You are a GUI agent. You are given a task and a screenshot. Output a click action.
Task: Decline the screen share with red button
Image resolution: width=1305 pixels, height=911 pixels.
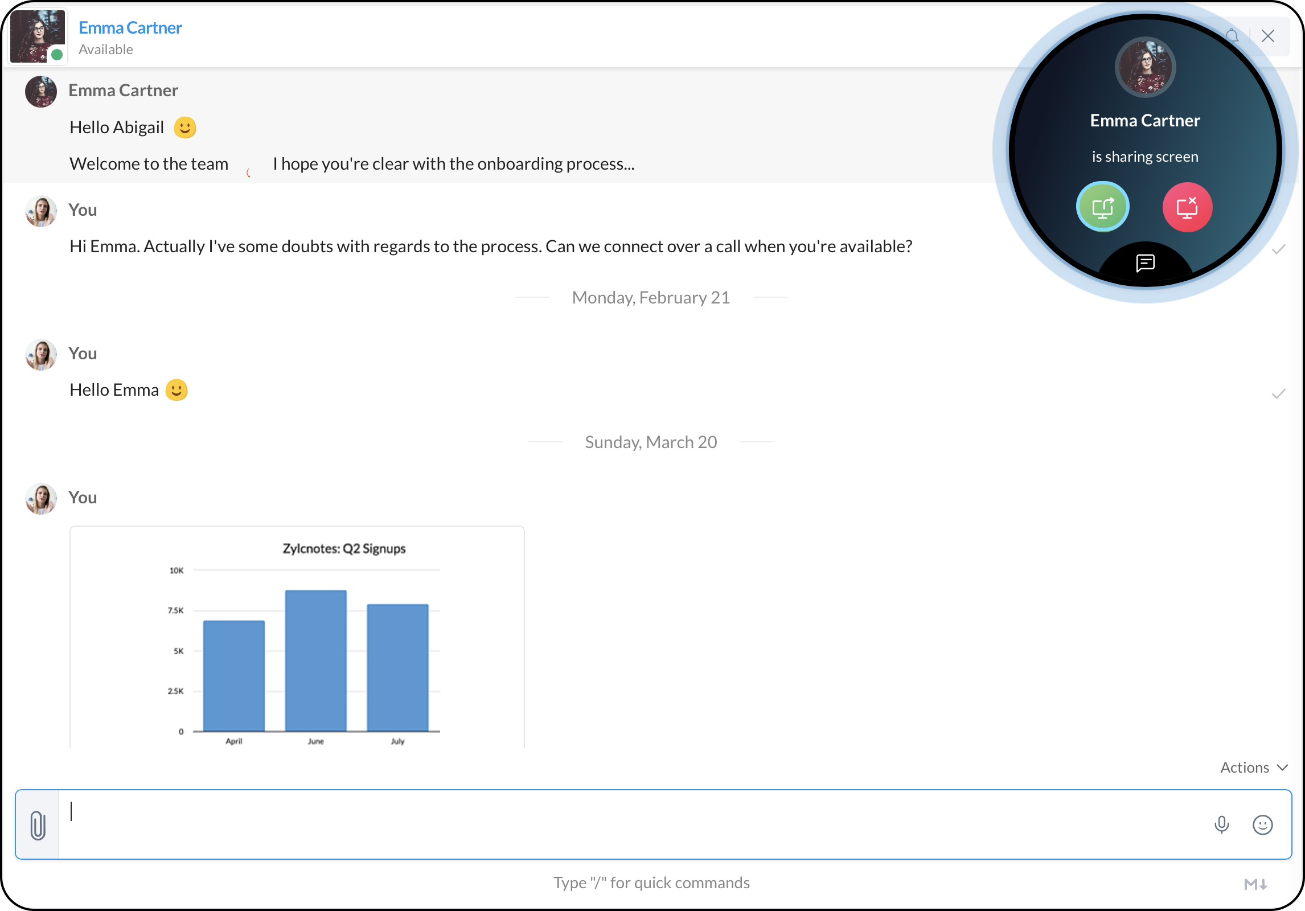click(x=1187, y=207)
